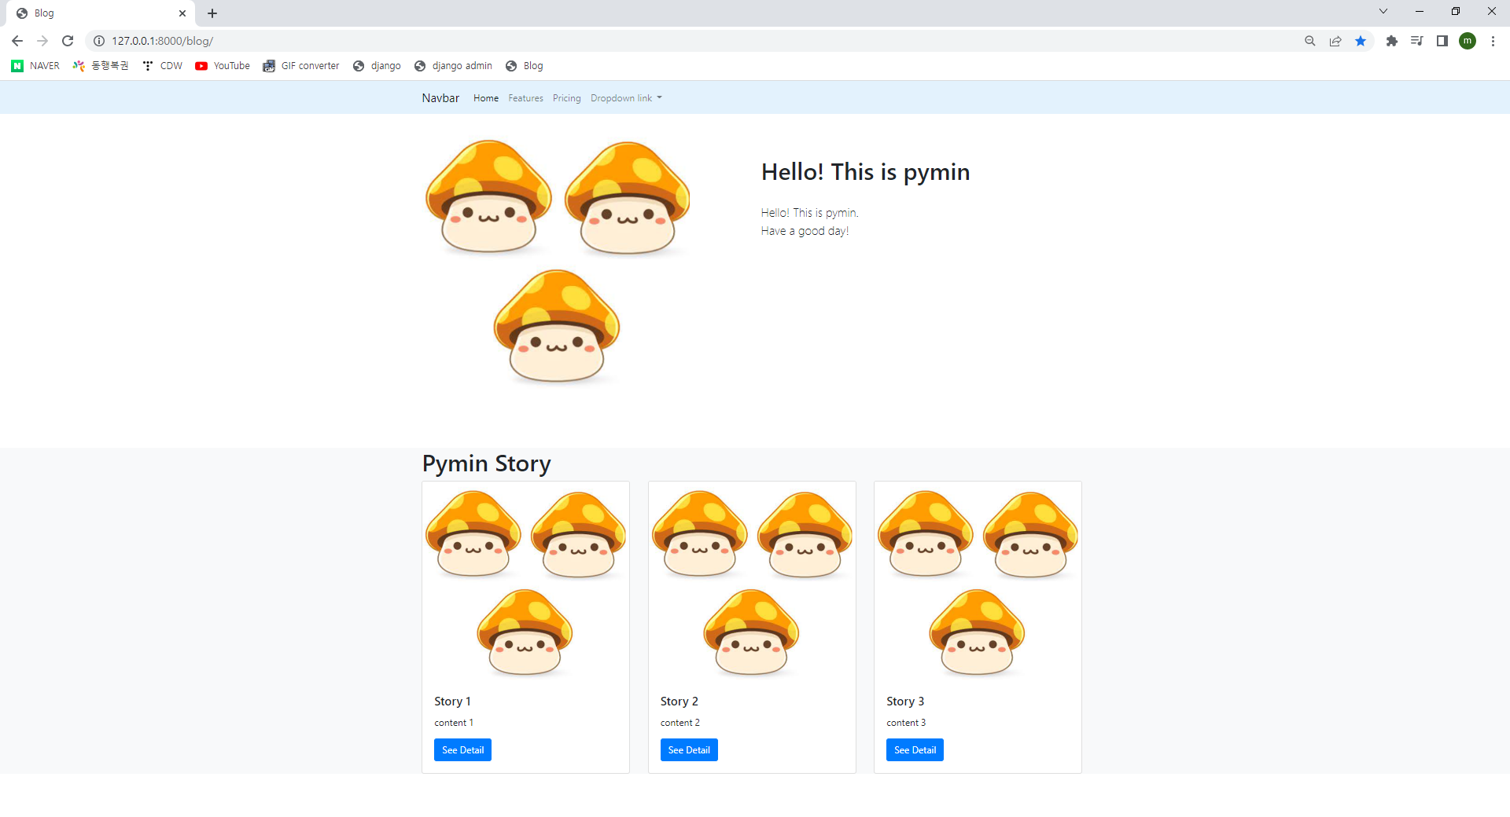Click the Story 2 card image
This screenshot has height=817, width=1510.
click(x=752, y=583)
